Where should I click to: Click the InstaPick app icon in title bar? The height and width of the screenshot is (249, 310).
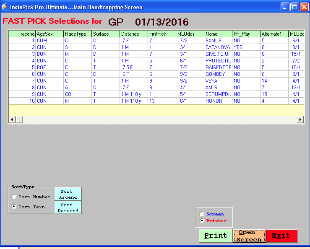pos(5,7)
